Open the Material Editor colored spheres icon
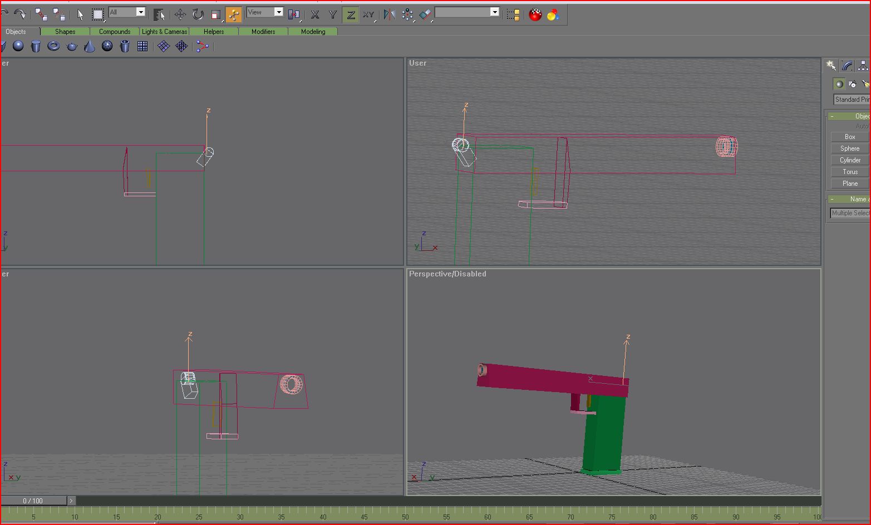Image resolution: width=871 pixels, height=525 pixels. pos(553,15)
